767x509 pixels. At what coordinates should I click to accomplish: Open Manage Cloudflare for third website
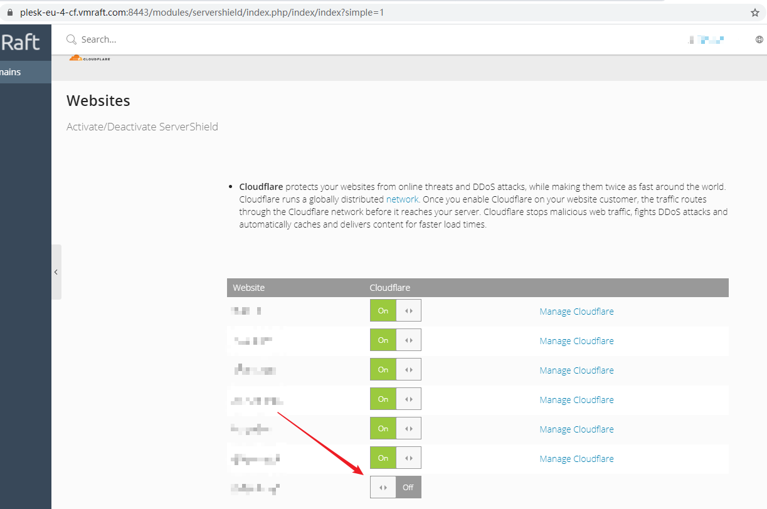click(x=576, y=370)
